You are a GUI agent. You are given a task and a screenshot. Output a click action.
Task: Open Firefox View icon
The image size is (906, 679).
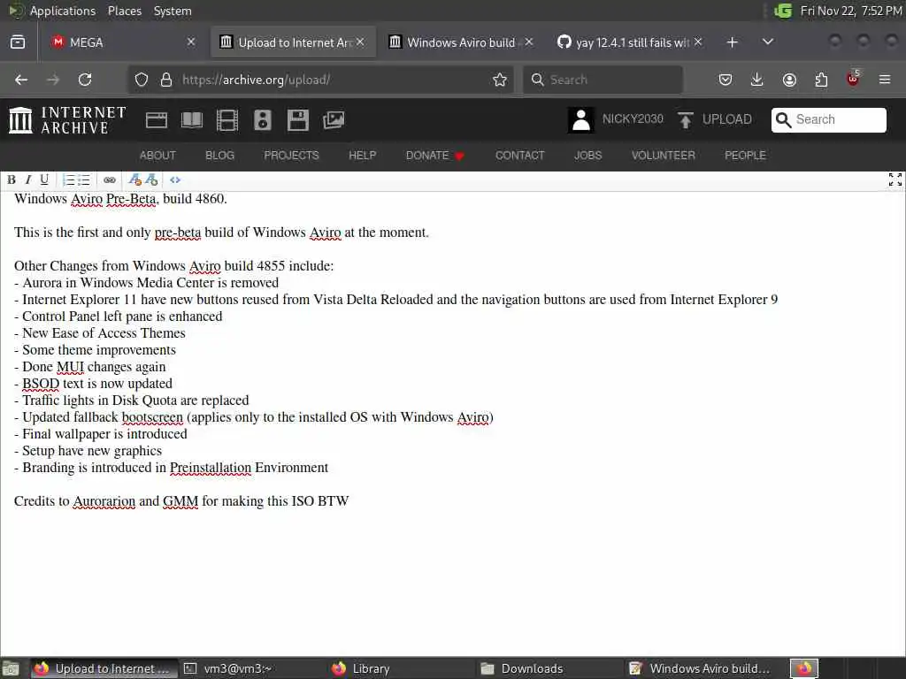(18, 42)
